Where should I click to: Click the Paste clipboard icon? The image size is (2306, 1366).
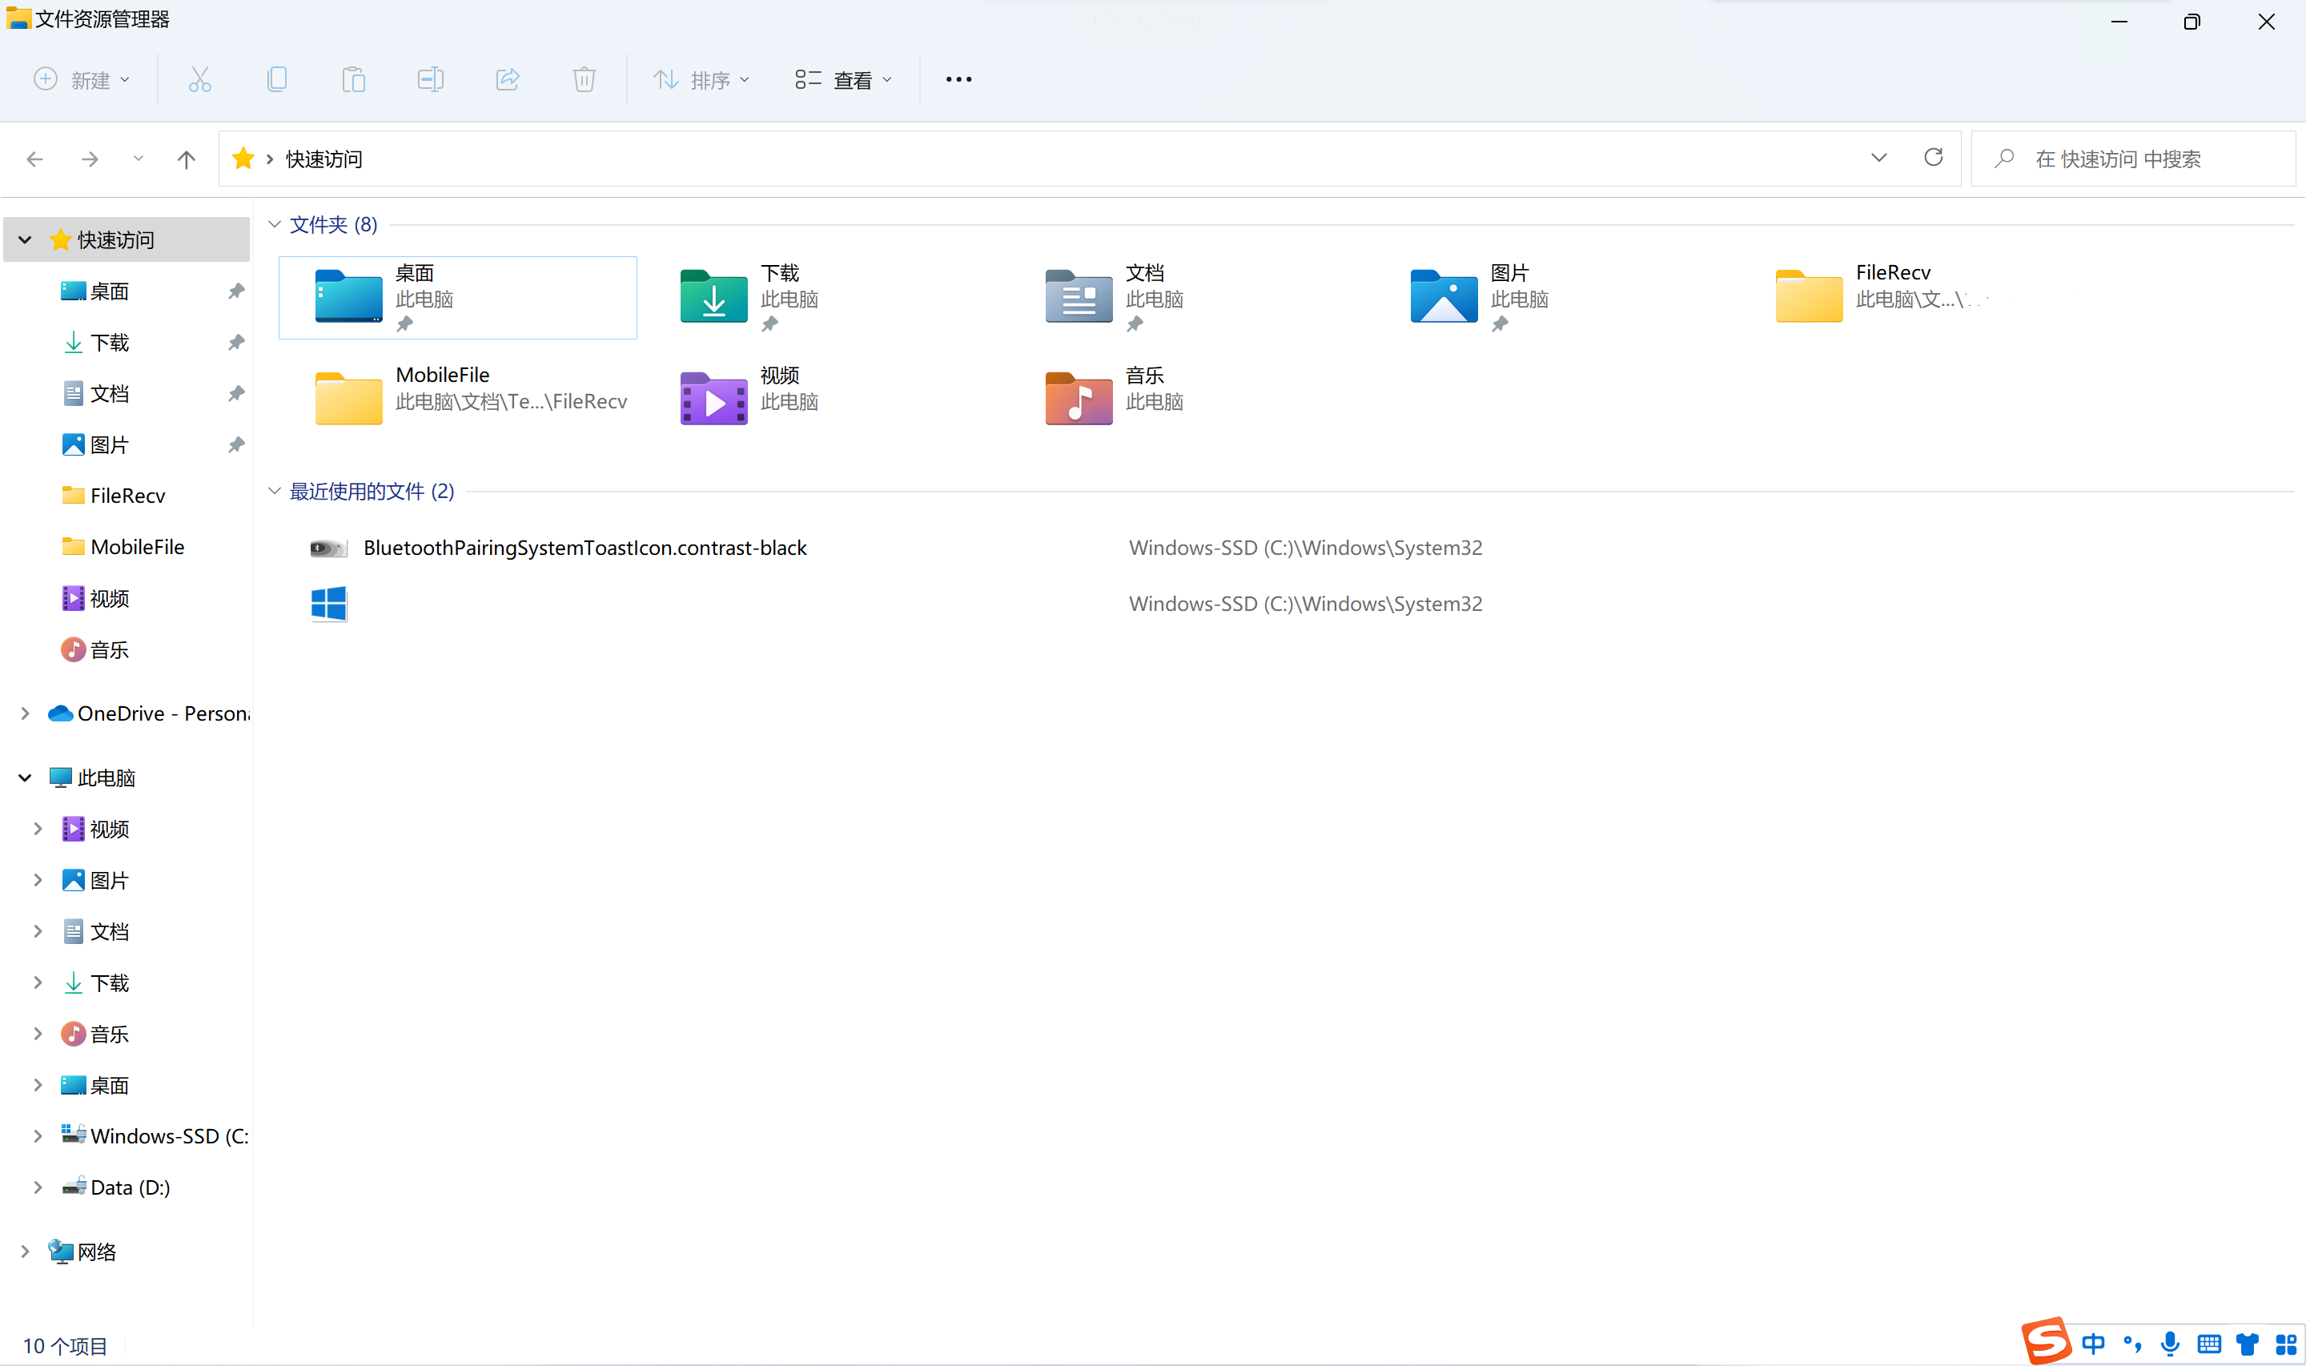[353, 79]
